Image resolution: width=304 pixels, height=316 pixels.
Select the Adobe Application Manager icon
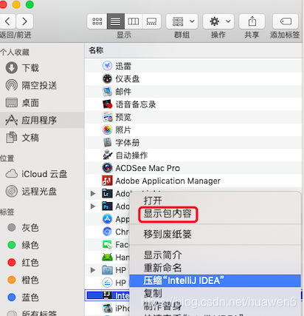point(107,181)
